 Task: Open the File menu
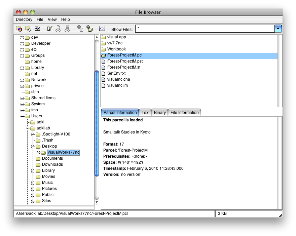click(40, 19)
